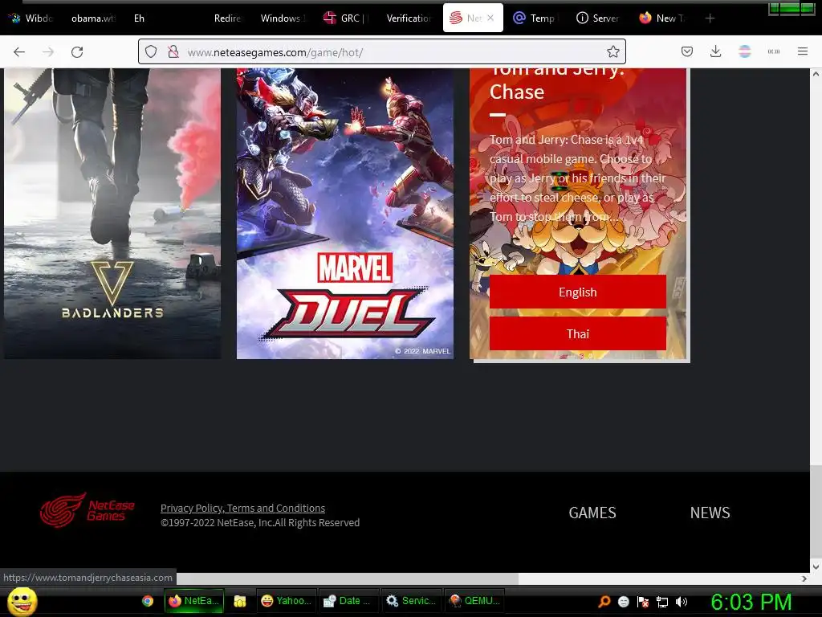The height and width of the screenshot is (617, 822).
Task: Click the vertical scrollbar up arrow
Action: (816, 74)
